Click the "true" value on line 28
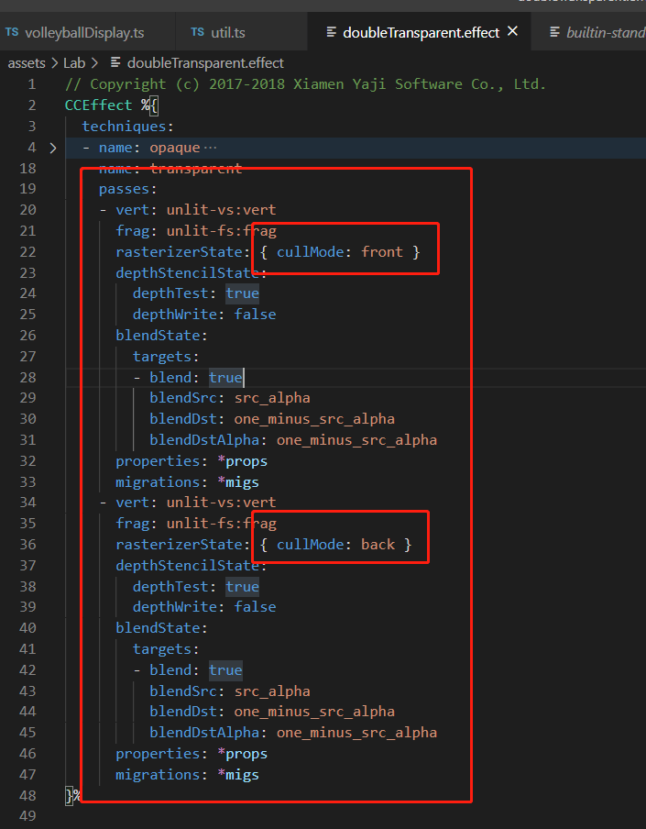This screenshot has height=829, width=646. (x=225, y=377)
